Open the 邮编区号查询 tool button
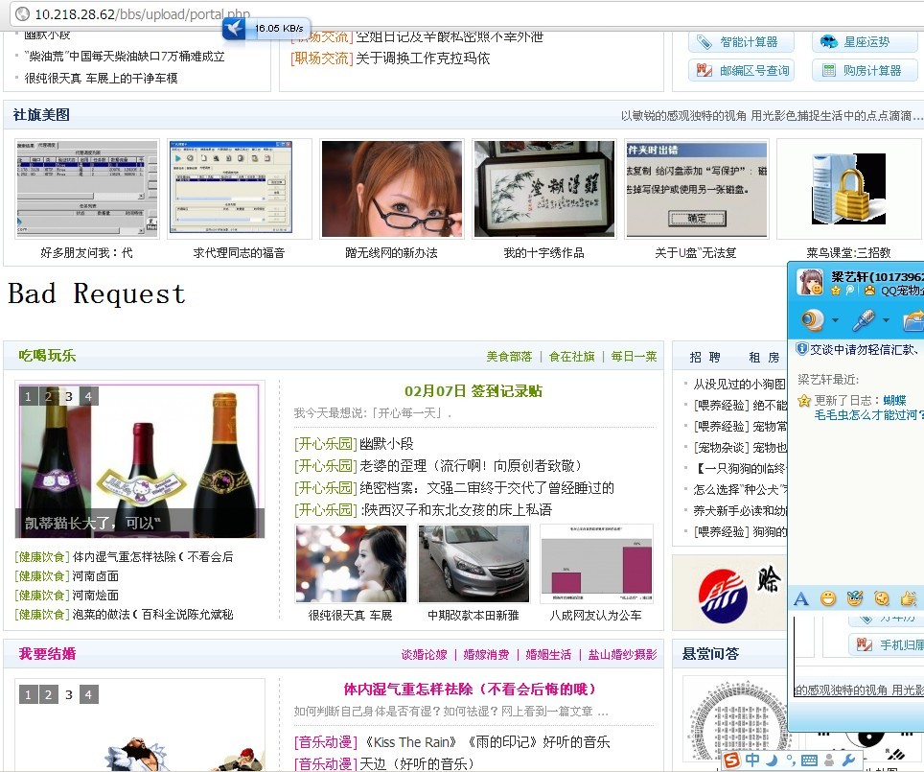The width and height of the screenshot is (924, 772). [741, 71]
